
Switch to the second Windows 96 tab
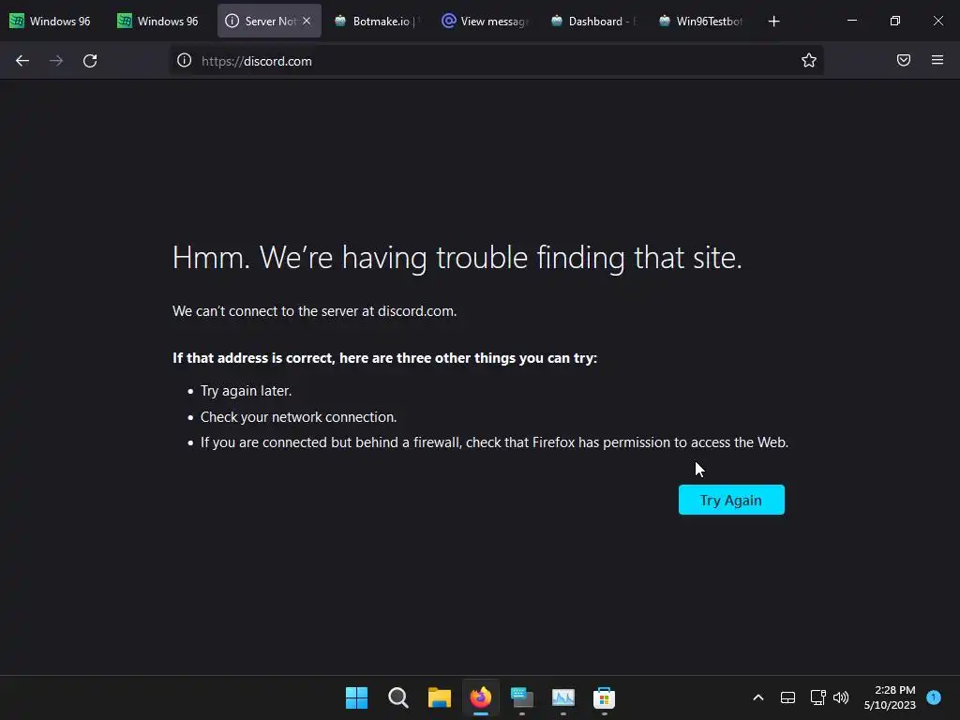[157, 21]
